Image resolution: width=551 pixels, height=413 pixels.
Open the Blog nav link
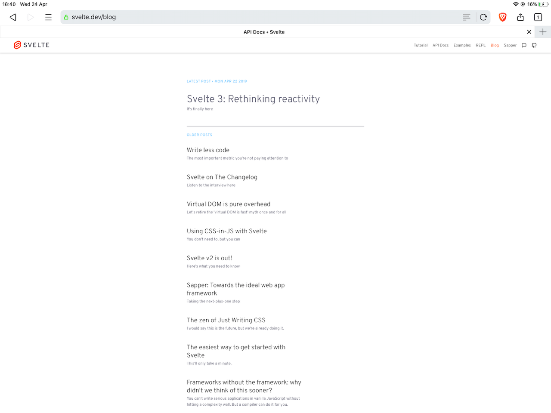tap(494, 45)
